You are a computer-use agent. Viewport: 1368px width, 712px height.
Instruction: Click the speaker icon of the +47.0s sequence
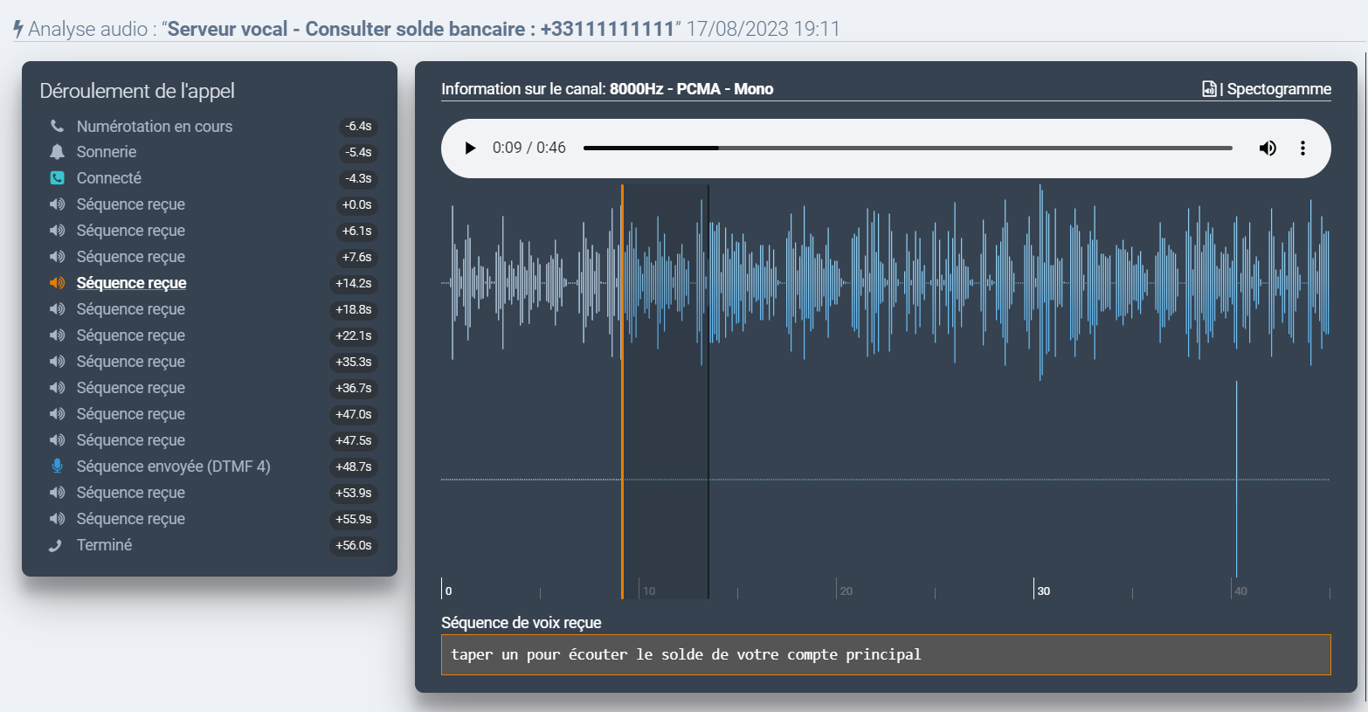[x=57, y=414]
